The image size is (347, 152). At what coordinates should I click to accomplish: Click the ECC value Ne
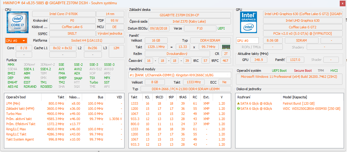pyautogui.click(x=225, y=82)
